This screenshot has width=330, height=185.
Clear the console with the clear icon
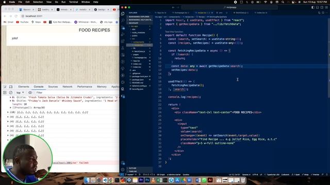click(11, 92)
